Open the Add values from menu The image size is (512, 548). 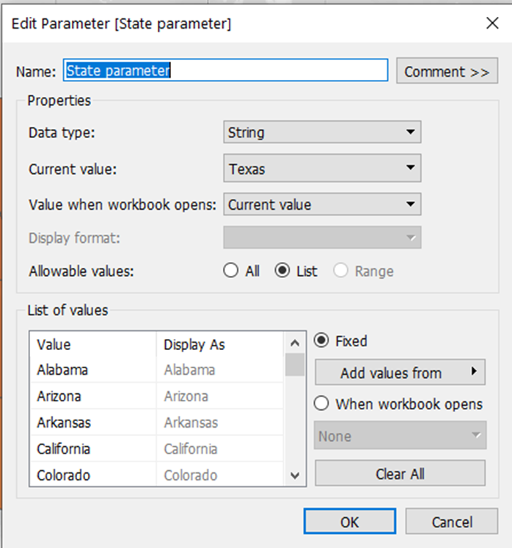click(400, 373)
